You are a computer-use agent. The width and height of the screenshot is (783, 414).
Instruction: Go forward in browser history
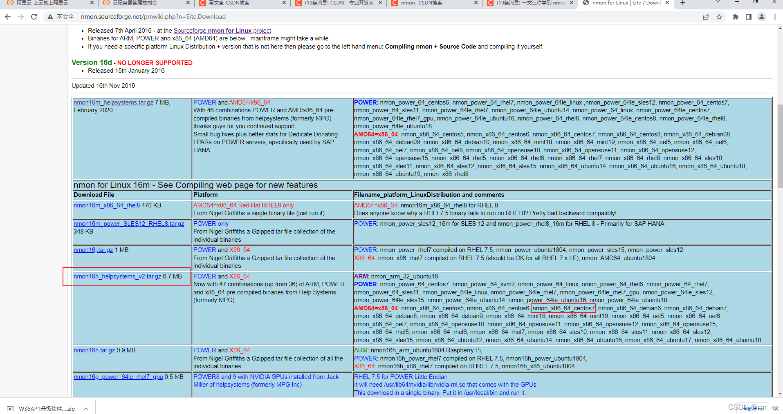coord(21,17)
